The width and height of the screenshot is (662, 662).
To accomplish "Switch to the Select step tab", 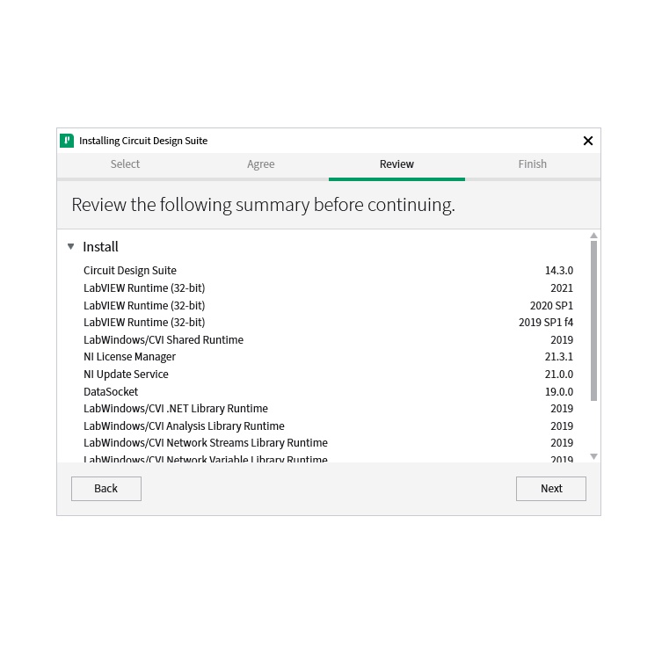I will click(x=125, y=164).
